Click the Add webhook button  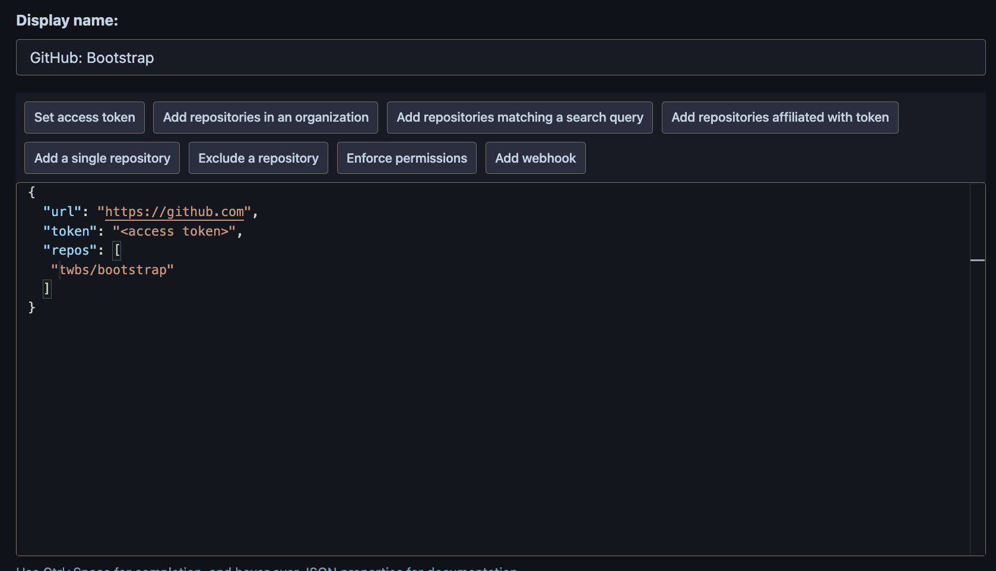[535, 158]
